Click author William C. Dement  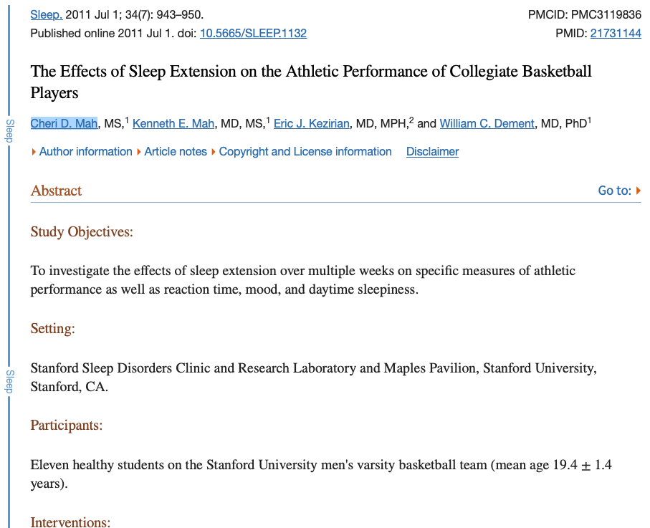click(487, 123)
